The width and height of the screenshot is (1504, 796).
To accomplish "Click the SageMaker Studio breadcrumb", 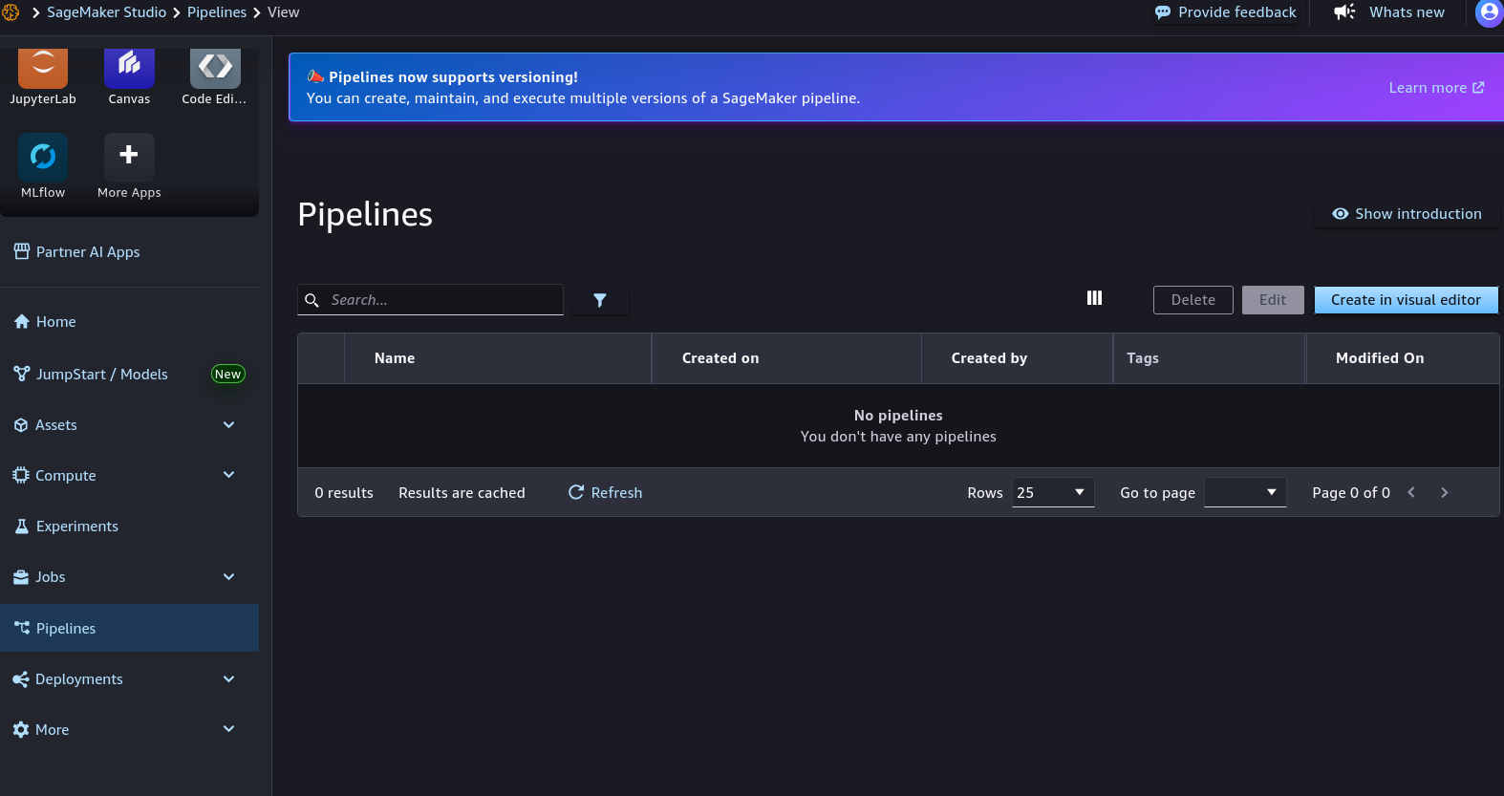I will pyautogui.click(x=107, y=12).
